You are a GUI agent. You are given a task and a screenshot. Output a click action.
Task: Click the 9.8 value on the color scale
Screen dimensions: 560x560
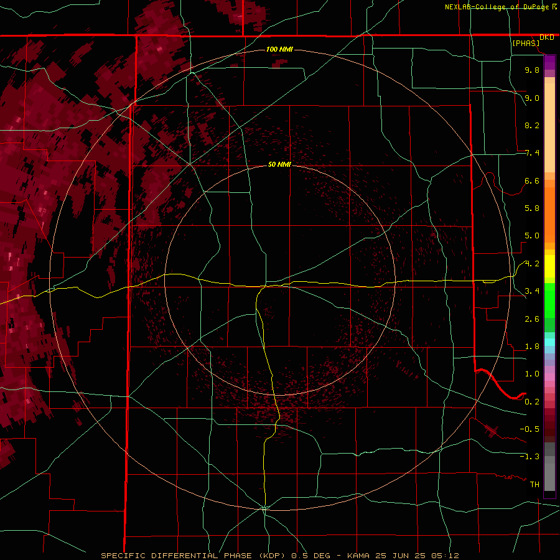click(532, 70)
